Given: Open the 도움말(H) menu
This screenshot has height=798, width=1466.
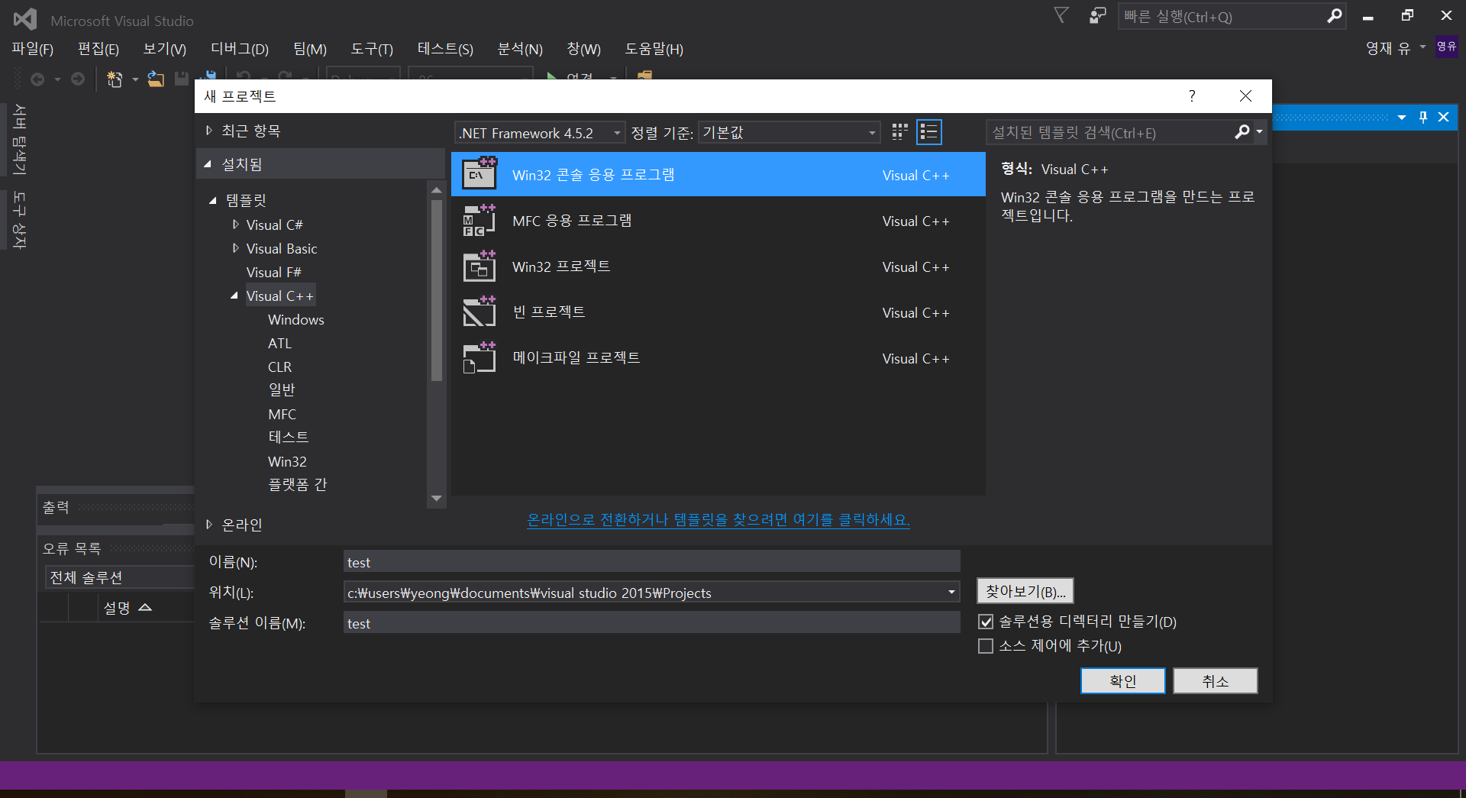Looking at the screenshot, I should 654,49.
